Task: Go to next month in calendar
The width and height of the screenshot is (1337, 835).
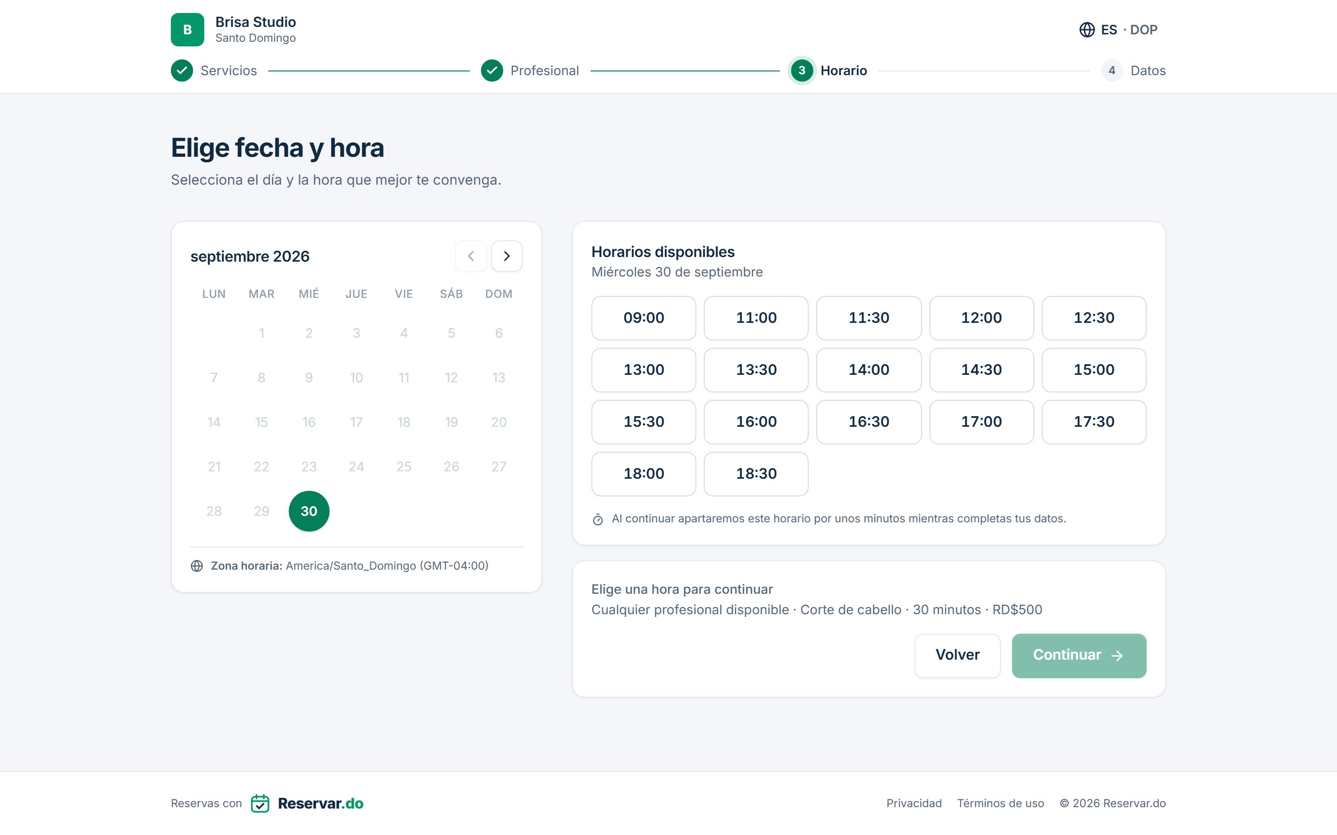Action: (506, 256)
